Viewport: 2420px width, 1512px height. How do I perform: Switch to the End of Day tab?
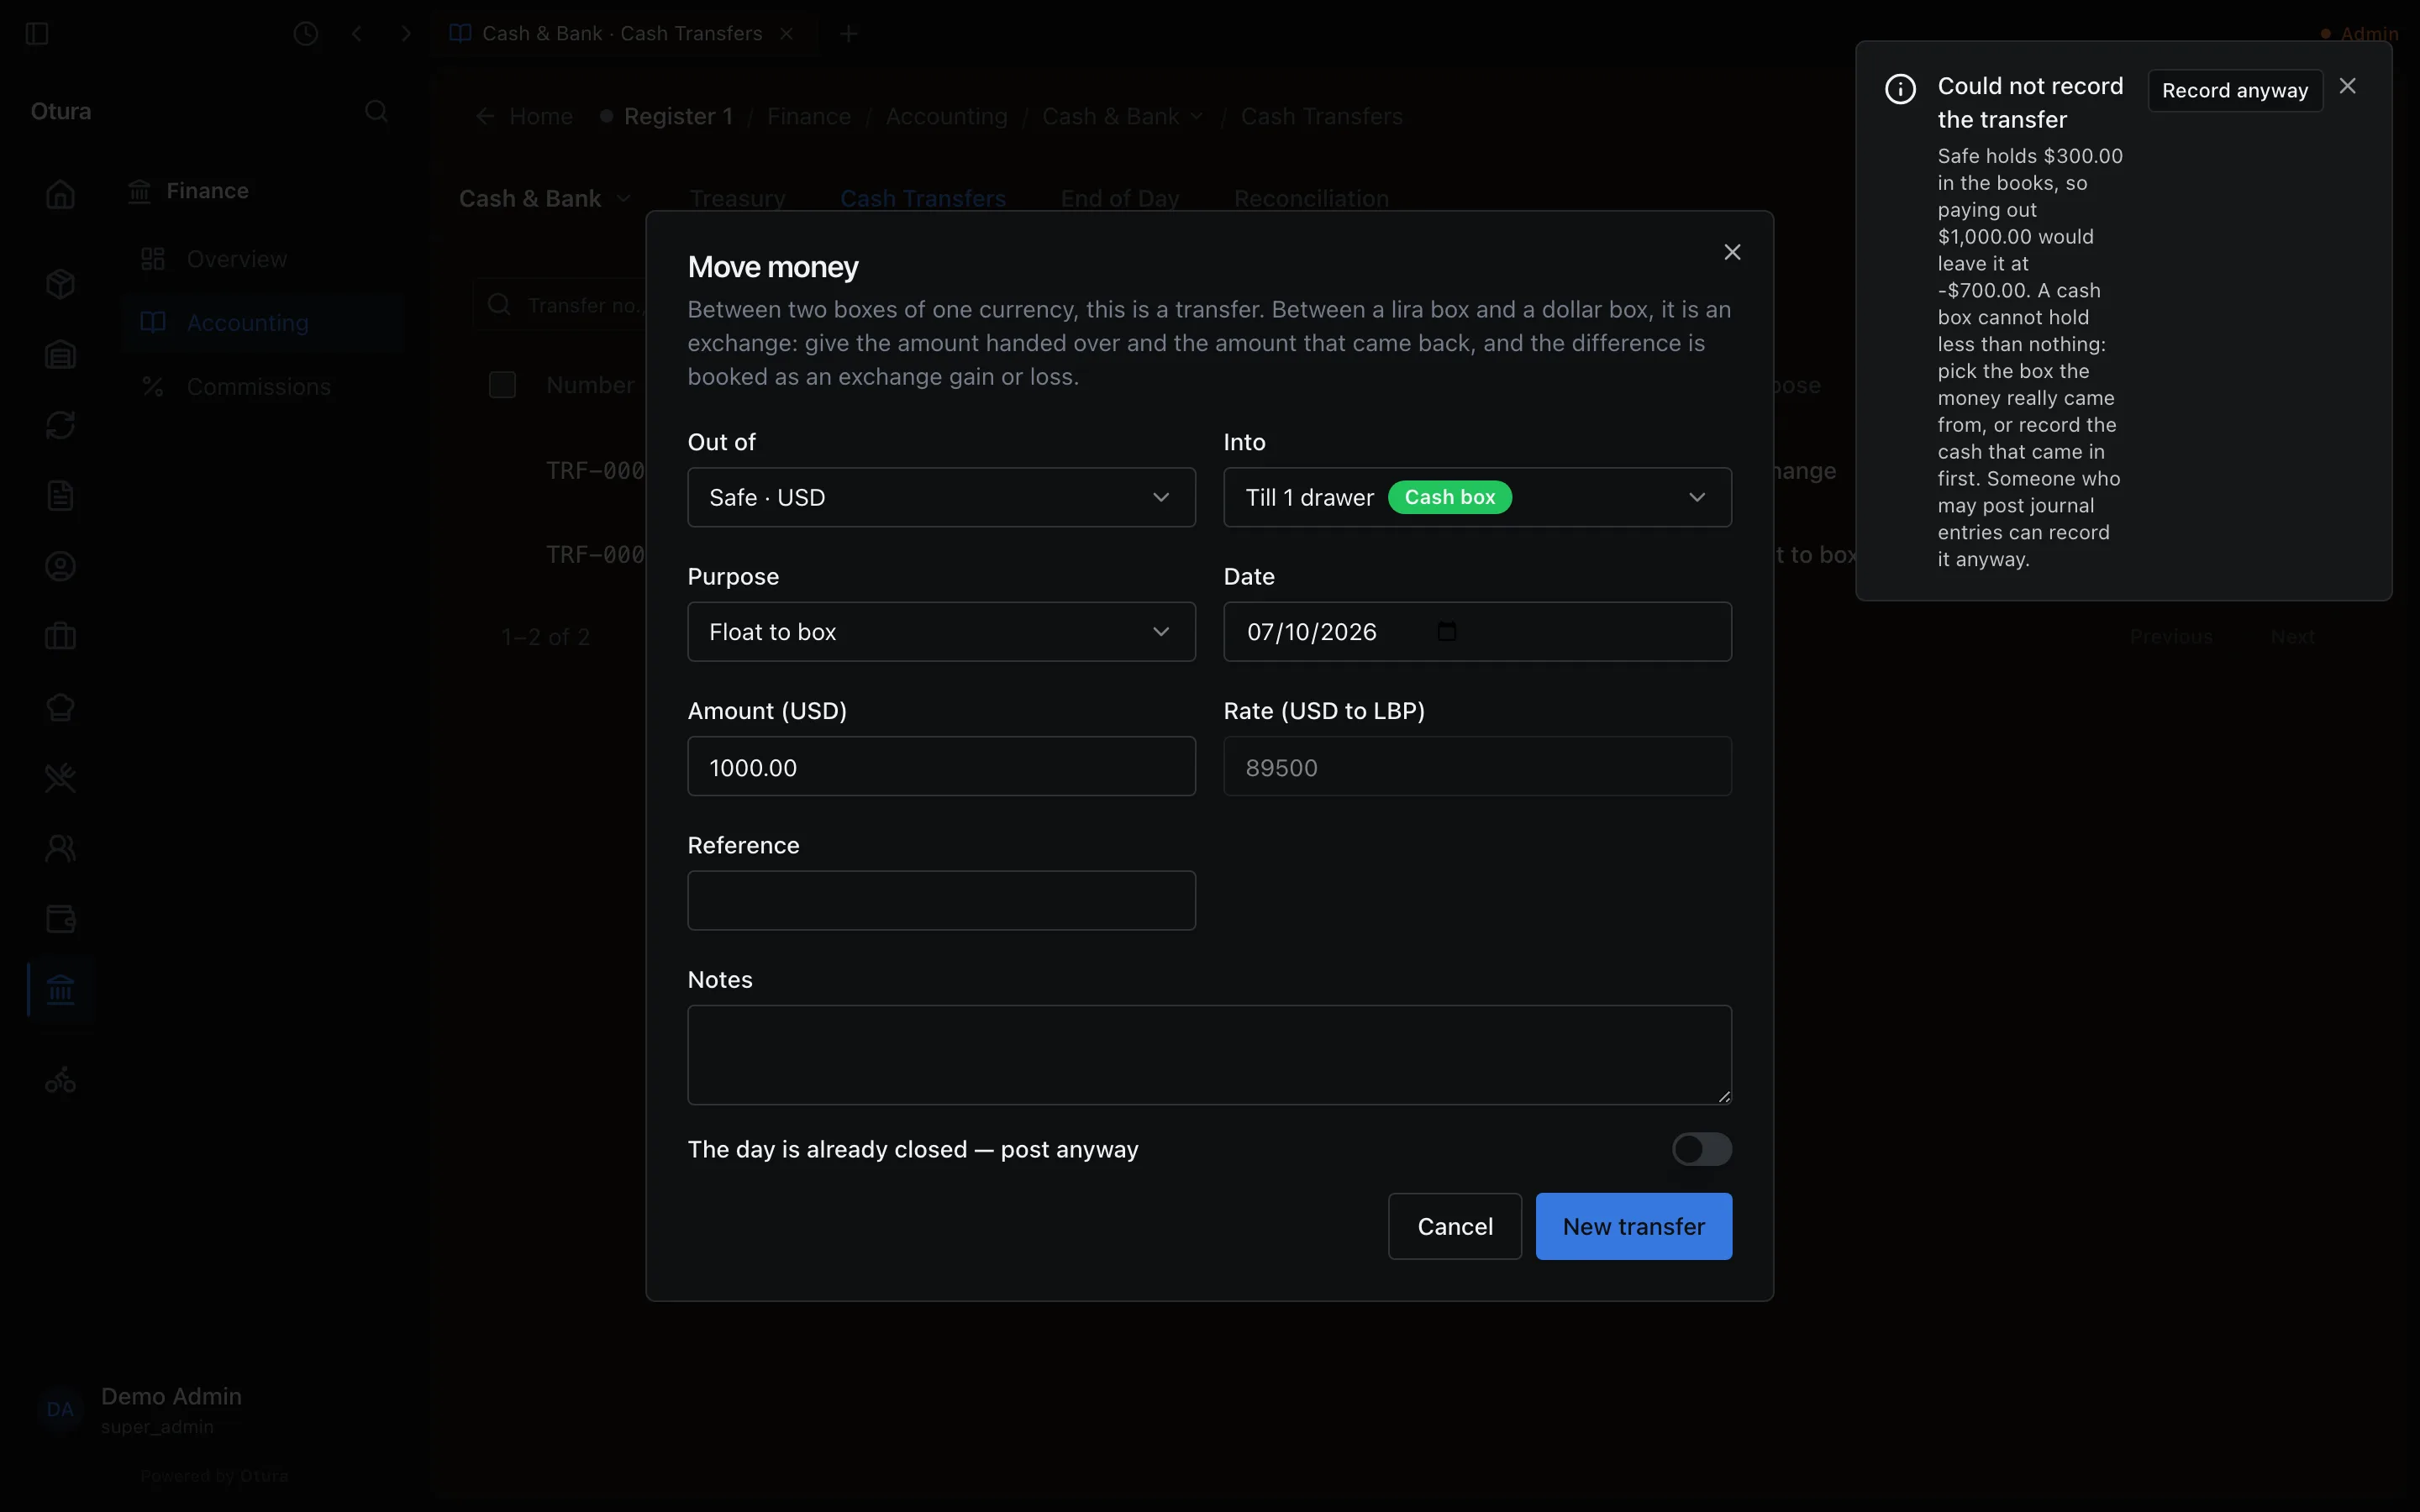pos(1120,199)
